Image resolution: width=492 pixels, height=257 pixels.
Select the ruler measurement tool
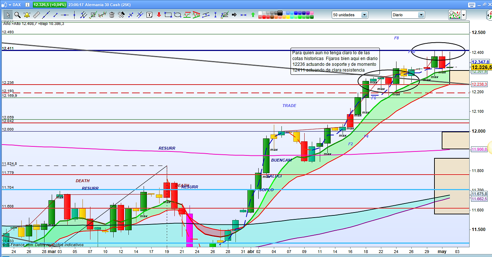coord(36,15)
